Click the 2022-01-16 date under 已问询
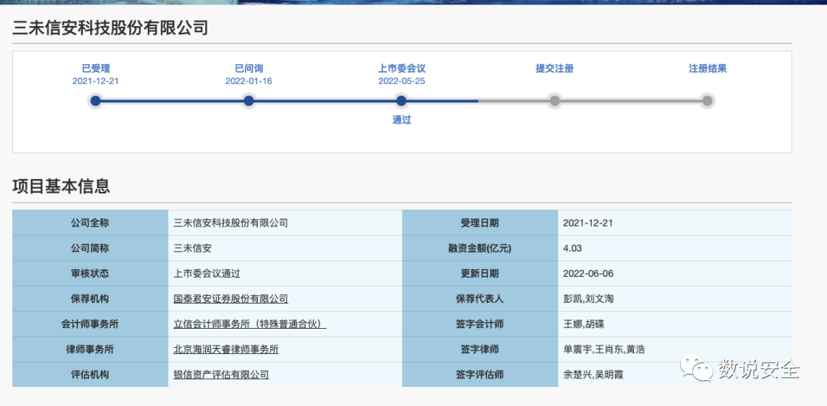 (x=249, y=81)
